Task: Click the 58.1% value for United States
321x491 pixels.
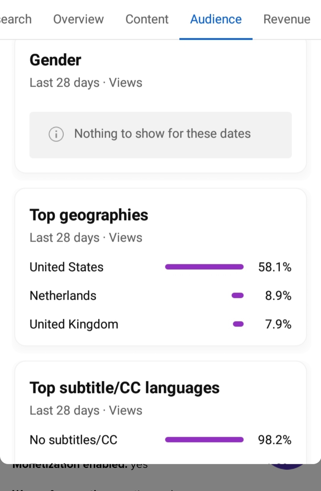Action: pyautogui.click(x=275, y=267)
